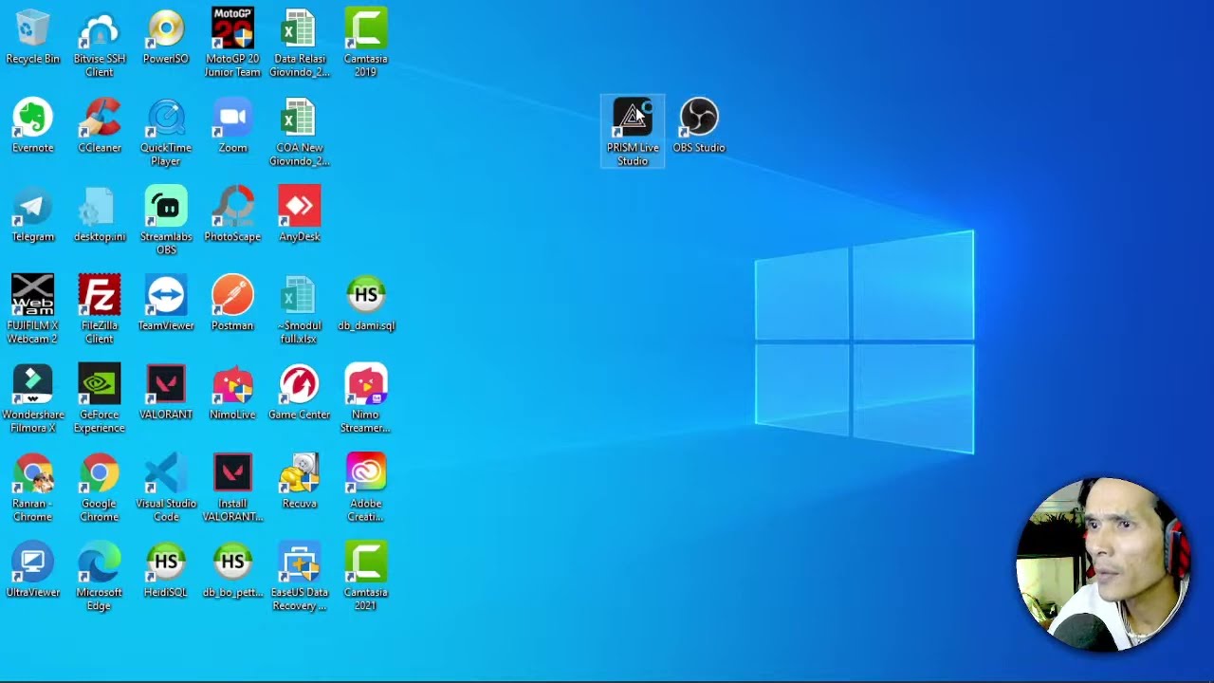1214x683 pixels.
Task: Select the Visual Studio Code icon
Action: pyautogui.click(x=166, y=489)
